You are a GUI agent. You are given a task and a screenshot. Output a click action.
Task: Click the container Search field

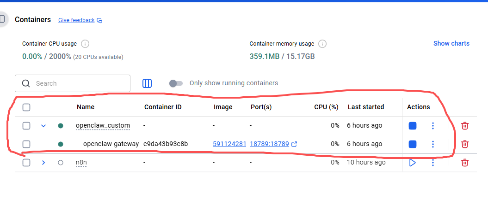point(79,83)
